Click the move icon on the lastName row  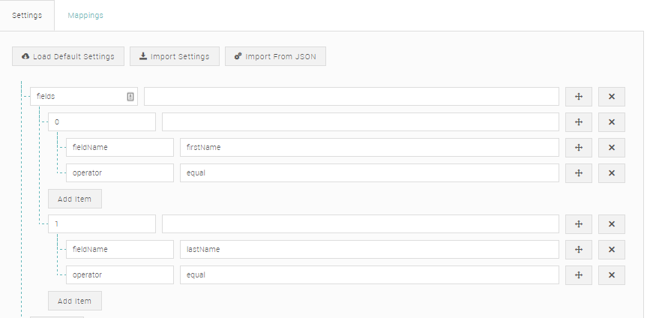click(579, 250)
